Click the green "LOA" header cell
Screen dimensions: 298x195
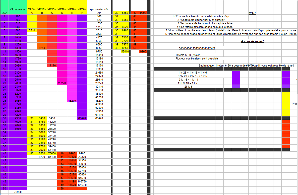4,13
